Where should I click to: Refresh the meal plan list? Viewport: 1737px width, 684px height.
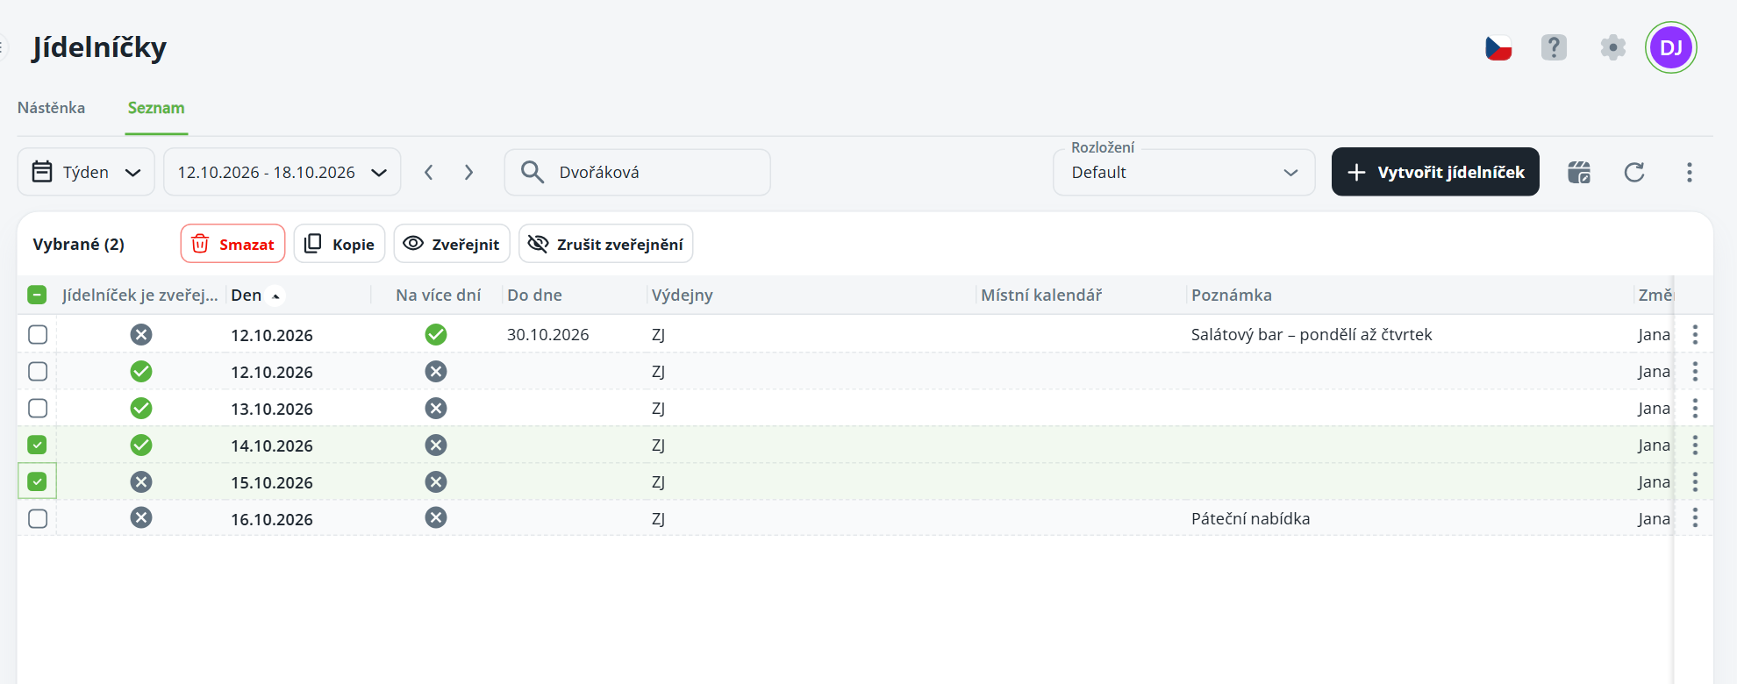(x=1634, y=172)
